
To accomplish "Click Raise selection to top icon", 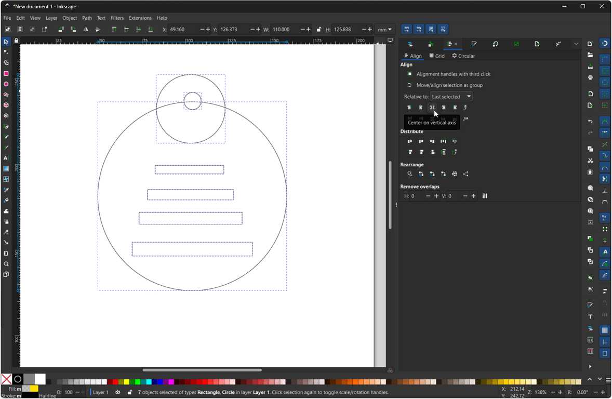I will point(114,29).
